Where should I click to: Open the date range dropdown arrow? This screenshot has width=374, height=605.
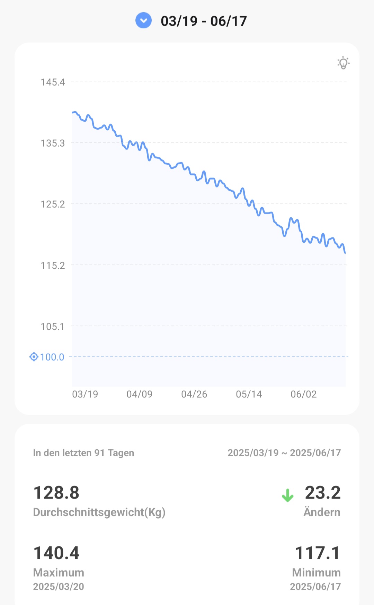coord(143,20)
